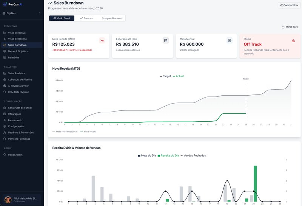The height and width of the screenshot is (206, 302).
Task: Click the Usuários & Permissões people icon
Action: click(x=5, y=133)
